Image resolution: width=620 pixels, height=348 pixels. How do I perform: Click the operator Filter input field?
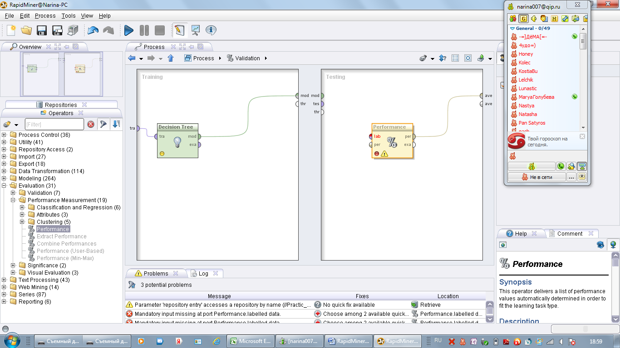click(54, 124)
